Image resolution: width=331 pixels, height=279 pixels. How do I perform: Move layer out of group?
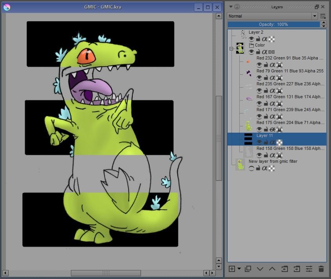point(284,269)
